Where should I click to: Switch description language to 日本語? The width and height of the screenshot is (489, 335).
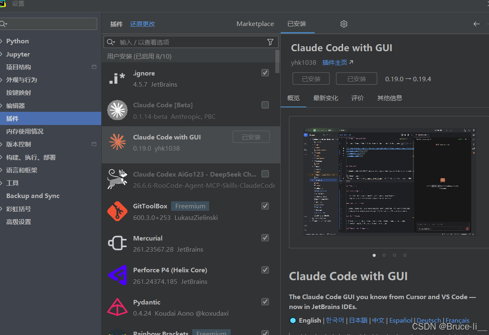[358, 321]
